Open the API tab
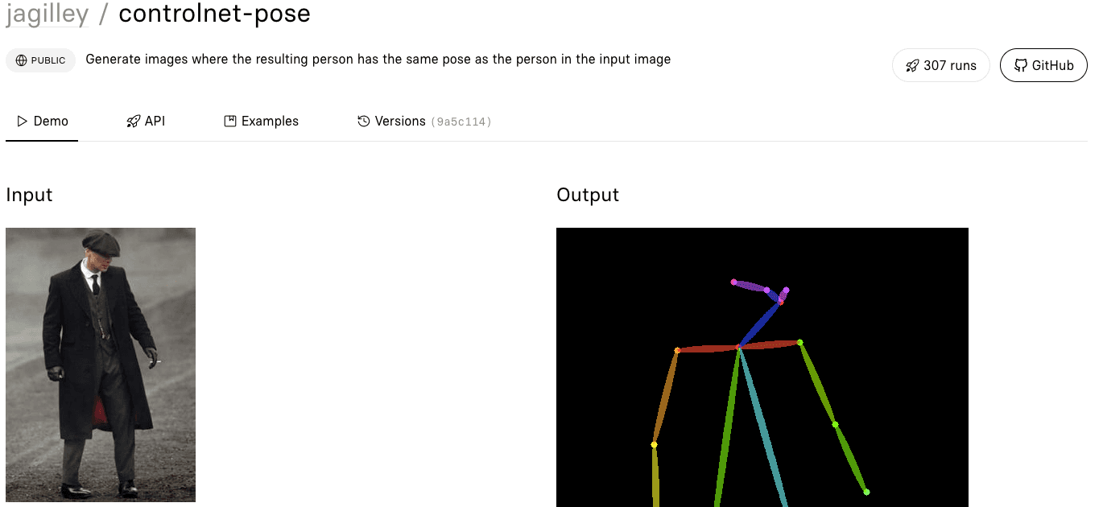 tap(155, 122)
